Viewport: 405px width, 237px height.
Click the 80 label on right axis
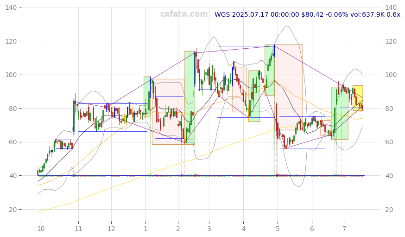(x=389, y=109)
